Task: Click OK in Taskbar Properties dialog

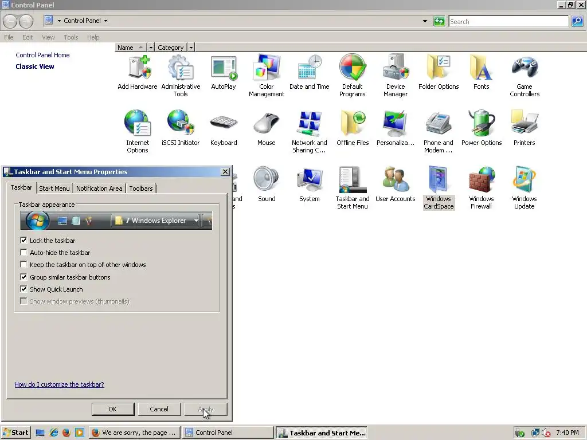Action: coord(113,409)
